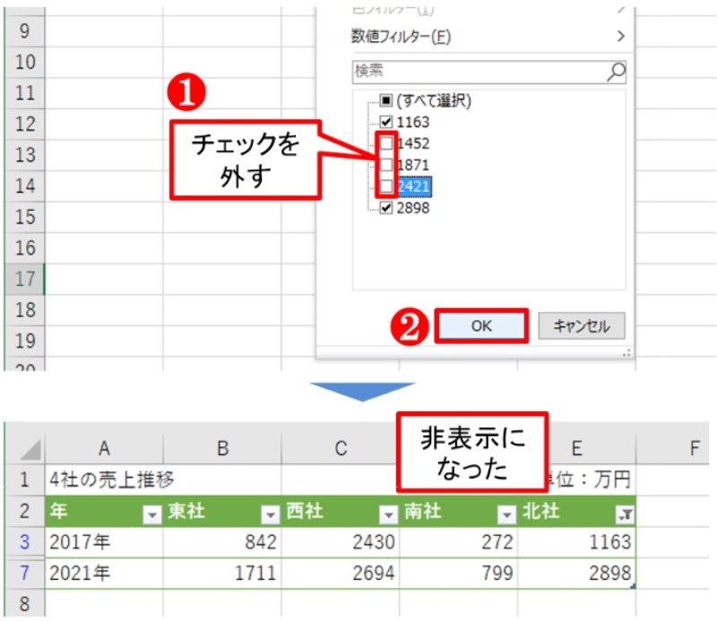
Task: Check the 1452 checkbox
Action: (x=384, y=143)
